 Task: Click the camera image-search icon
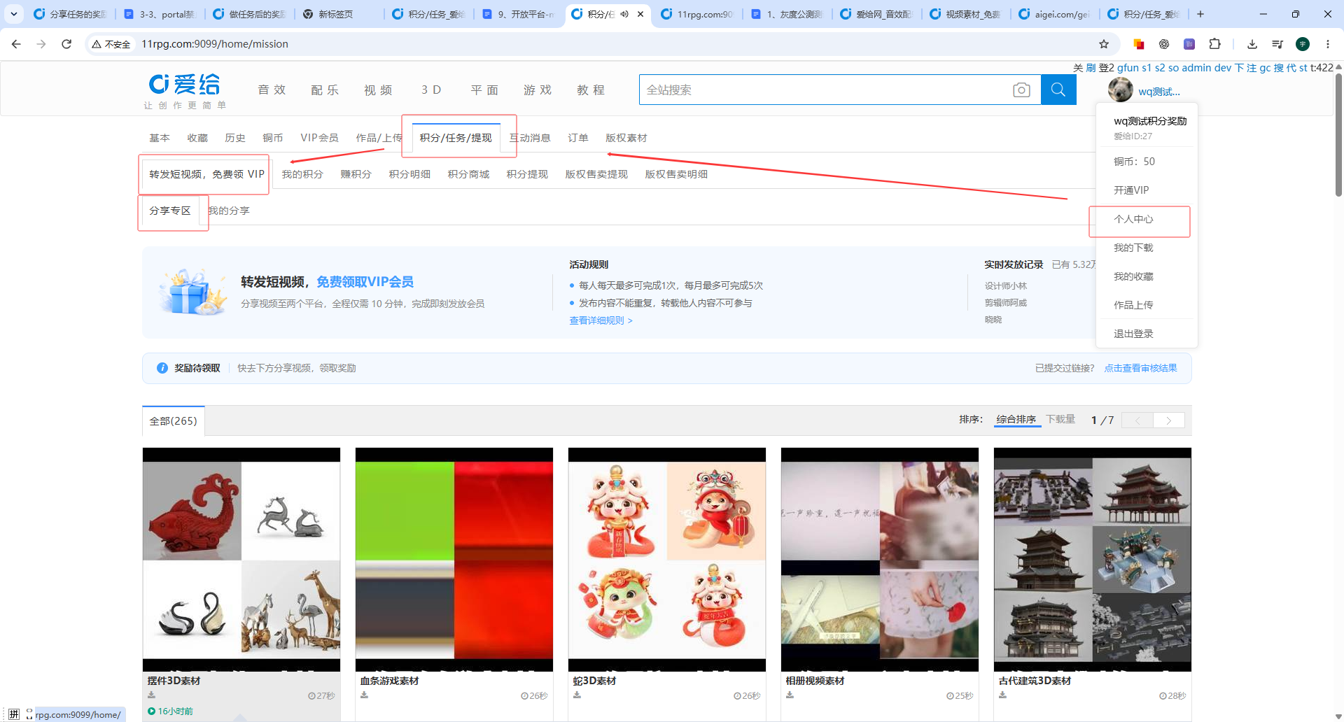[x=1021, y=90]
